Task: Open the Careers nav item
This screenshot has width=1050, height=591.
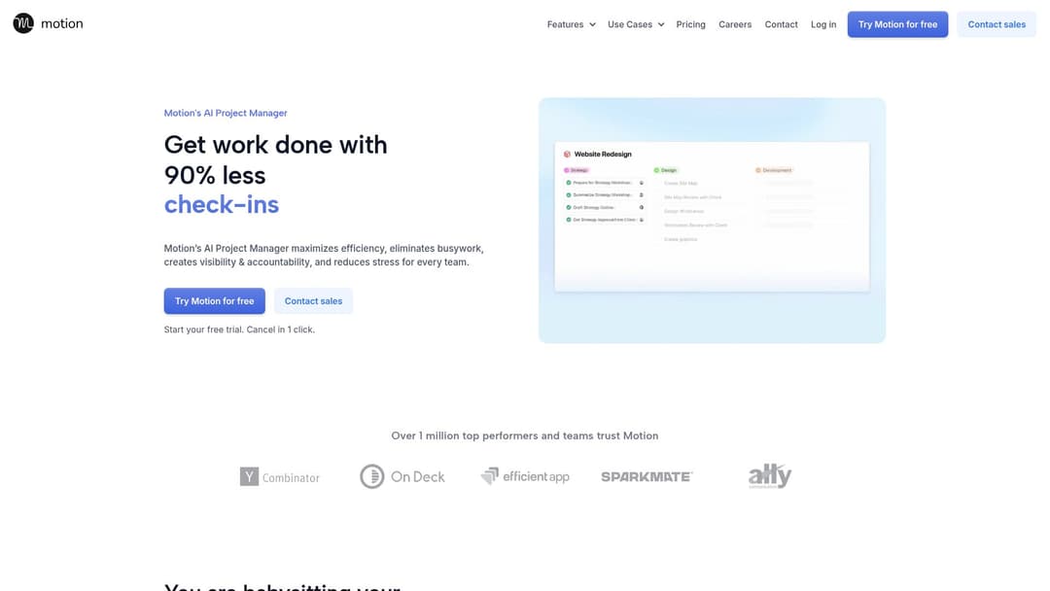Action: 735,24
